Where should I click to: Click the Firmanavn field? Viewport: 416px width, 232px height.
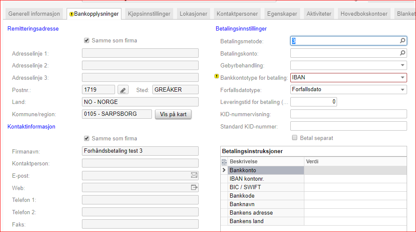point(140,151)
